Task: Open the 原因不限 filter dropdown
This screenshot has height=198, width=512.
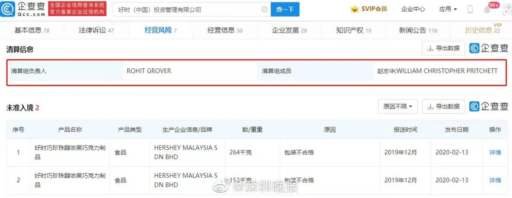Action: tap(398, 106)
